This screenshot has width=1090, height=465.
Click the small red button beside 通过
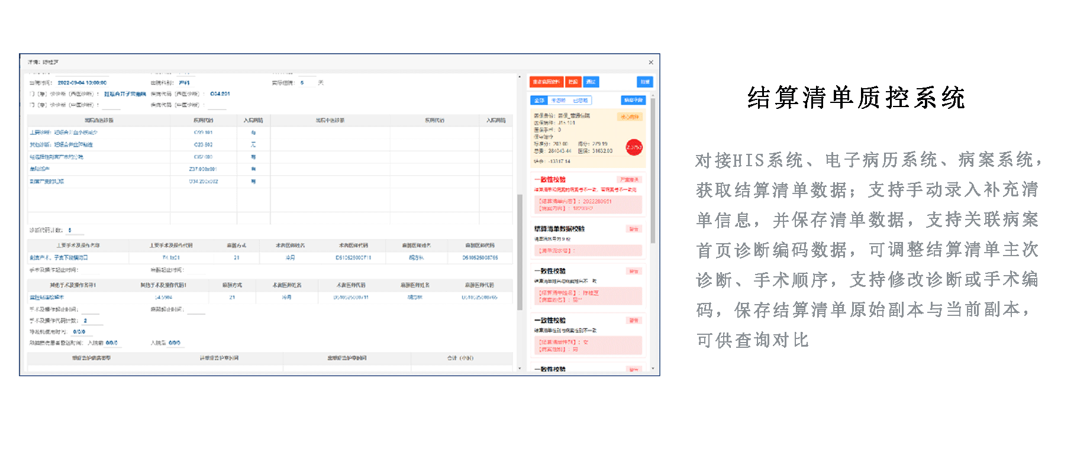(573, 82)
